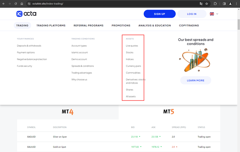Click the 23.118 bid value
This screenshot has height=152, width=240.
(134, 137)
